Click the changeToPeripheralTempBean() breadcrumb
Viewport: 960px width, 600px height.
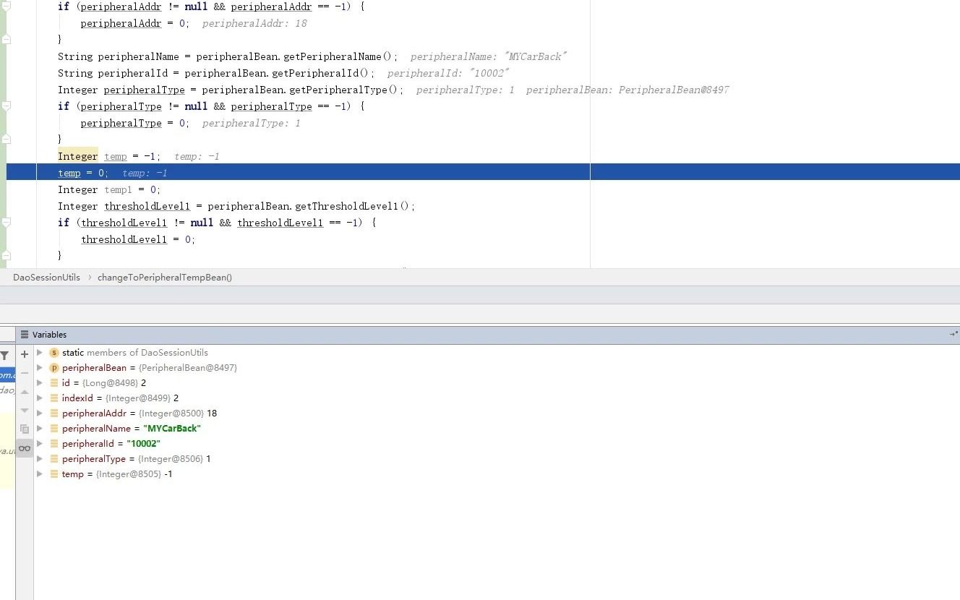coord(165,278)
